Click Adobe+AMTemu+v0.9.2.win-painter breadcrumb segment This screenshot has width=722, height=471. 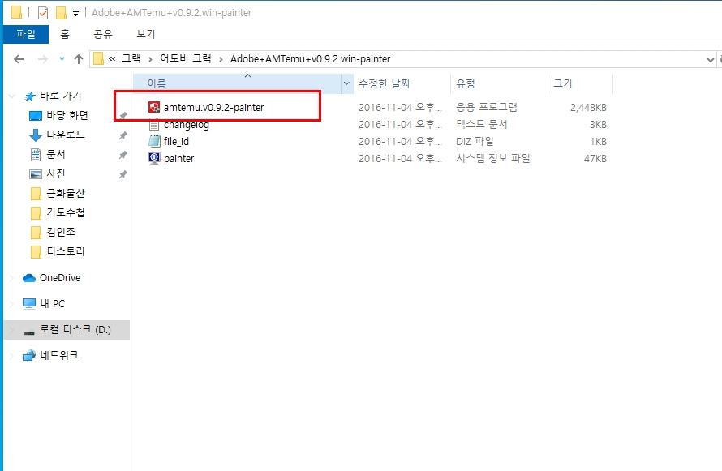point(311,59)
